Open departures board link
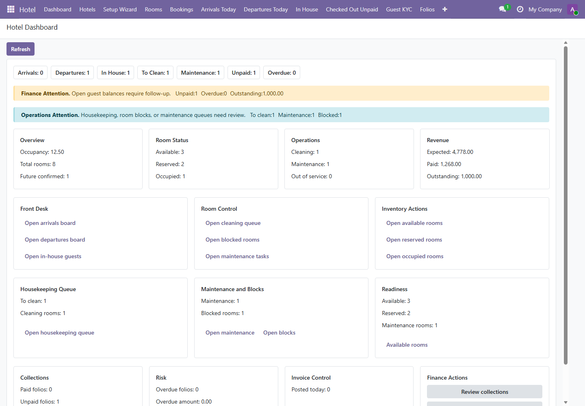This screenshot has width=585, height=406. 55,240
